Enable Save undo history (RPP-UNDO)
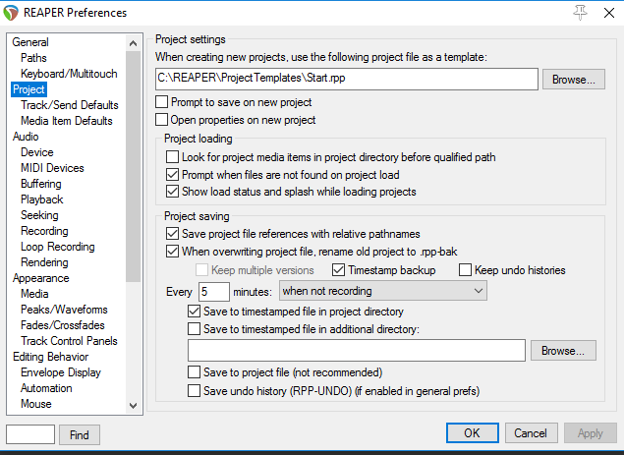Viewport: 624px width, 455px height. tap(194, 391)
